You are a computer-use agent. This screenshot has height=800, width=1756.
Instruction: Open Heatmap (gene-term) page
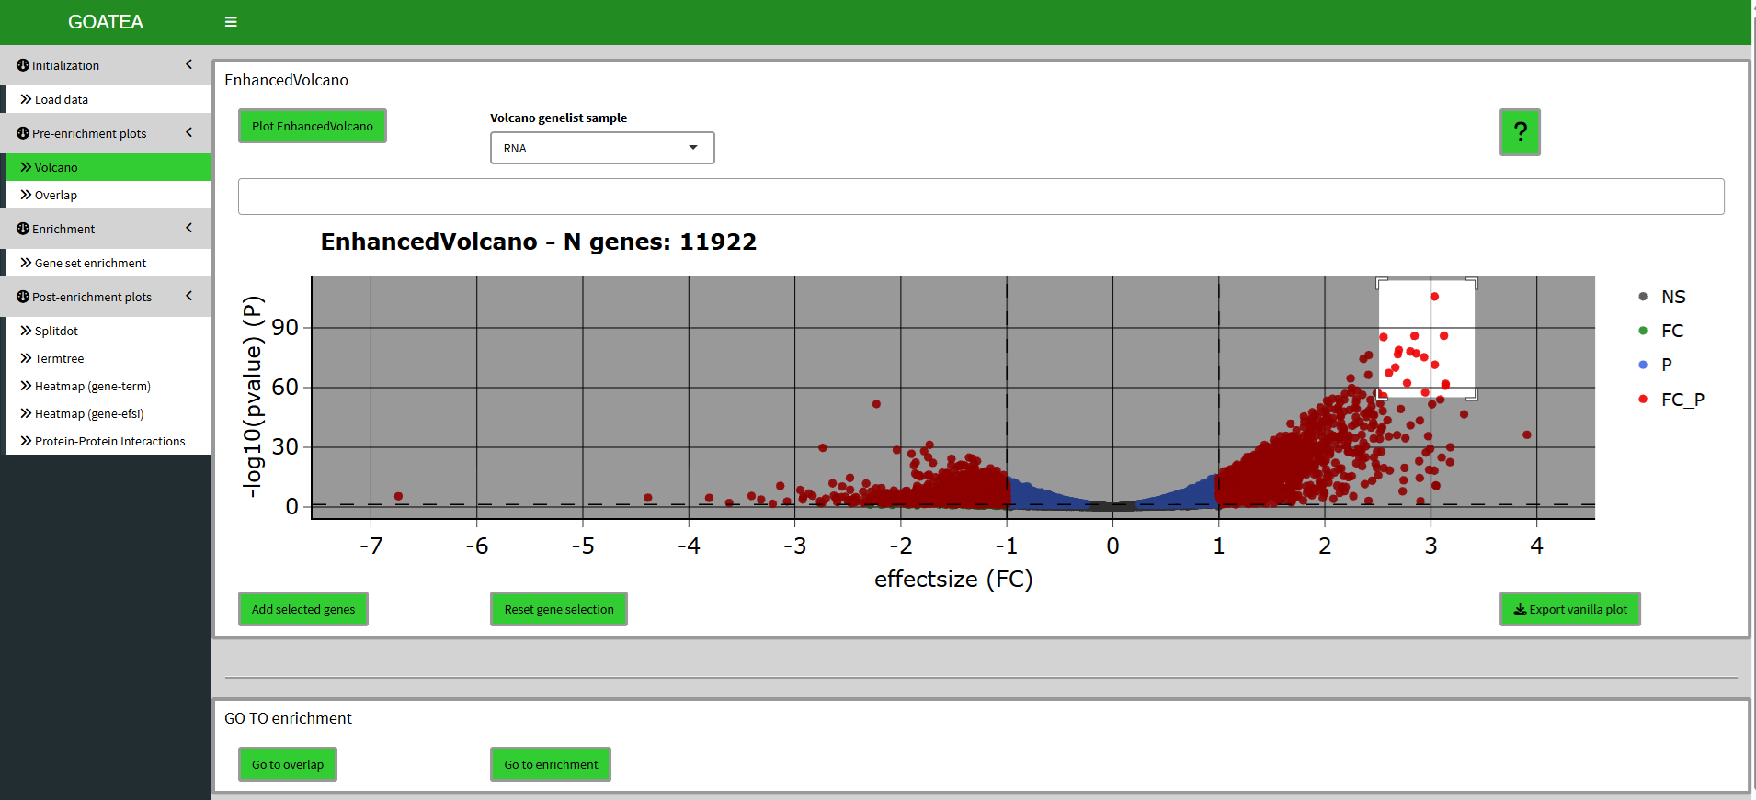[x=92, y=386]
